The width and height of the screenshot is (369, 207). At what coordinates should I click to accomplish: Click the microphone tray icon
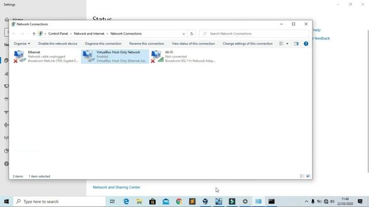[313, 201]
